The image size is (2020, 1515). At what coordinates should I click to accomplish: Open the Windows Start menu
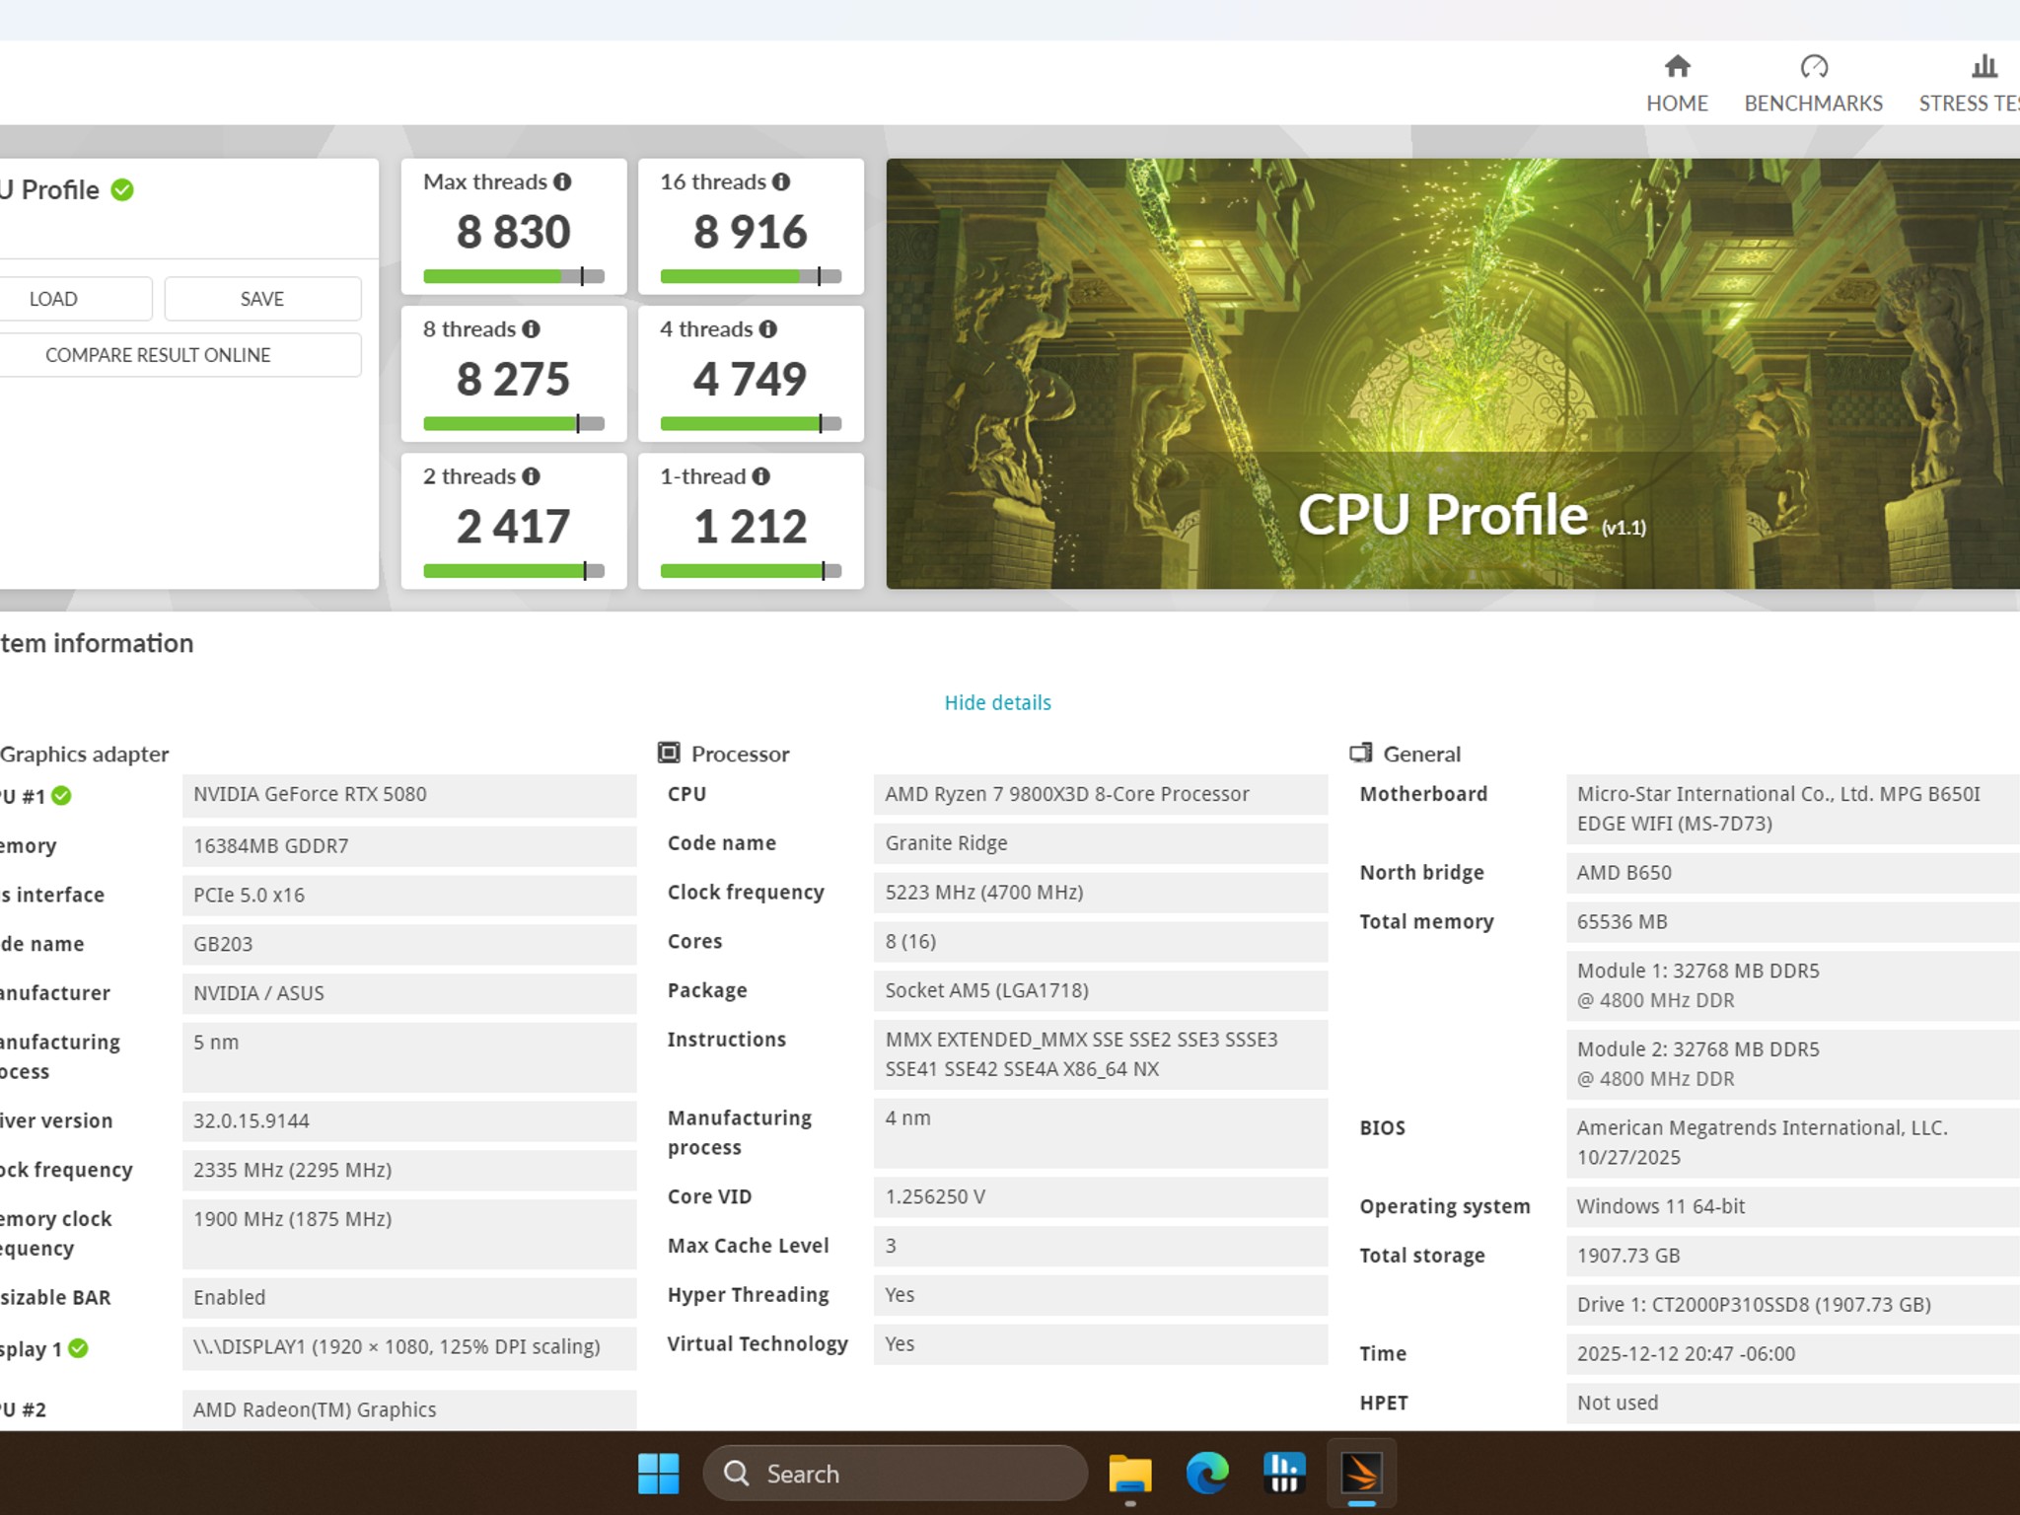point(658,1474)
